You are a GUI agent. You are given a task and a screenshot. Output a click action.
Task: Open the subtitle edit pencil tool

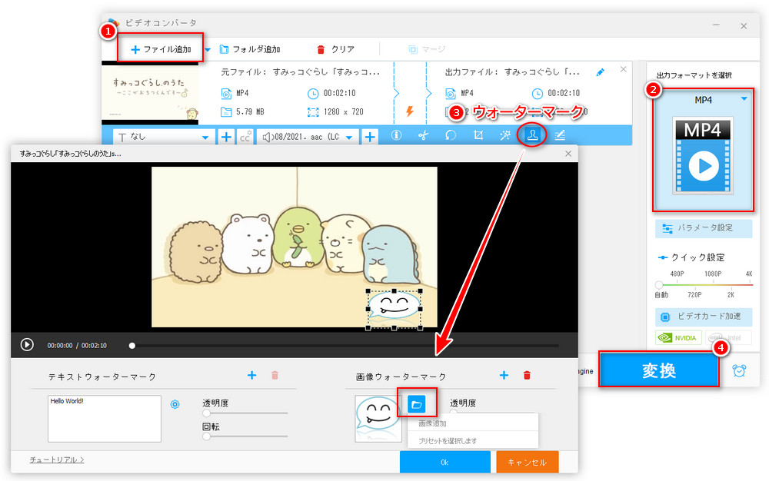(560, 135)
